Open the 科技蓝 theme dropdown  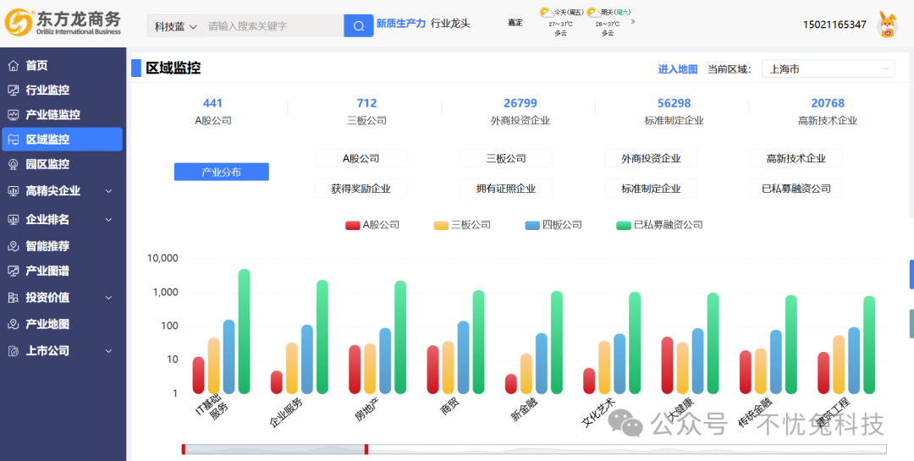pyautogui.click(x=175, y=26)
